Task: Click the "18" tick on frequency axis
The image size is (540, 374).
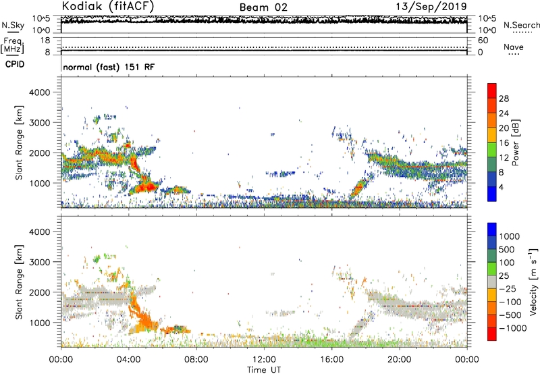Action: point(45,41)
